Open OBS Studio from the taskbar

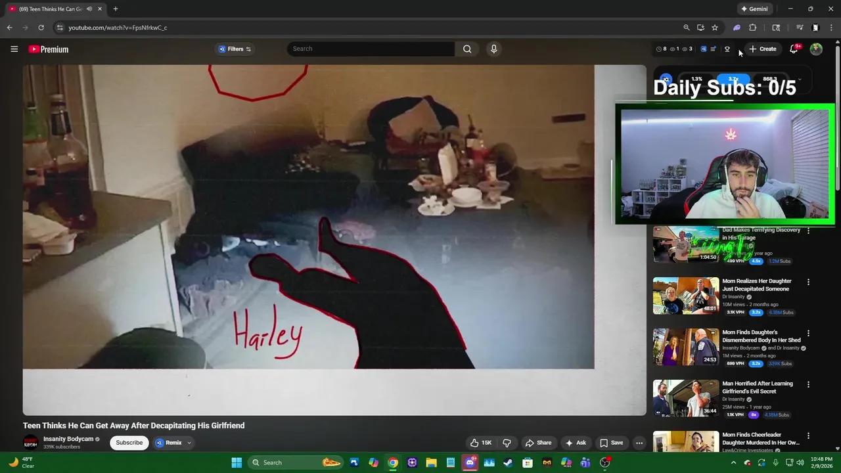[604, 462]
